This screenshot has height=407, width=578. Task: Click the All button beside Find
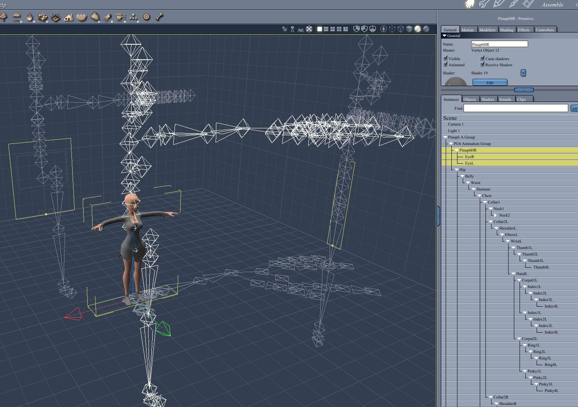click(x=574, y=108)
